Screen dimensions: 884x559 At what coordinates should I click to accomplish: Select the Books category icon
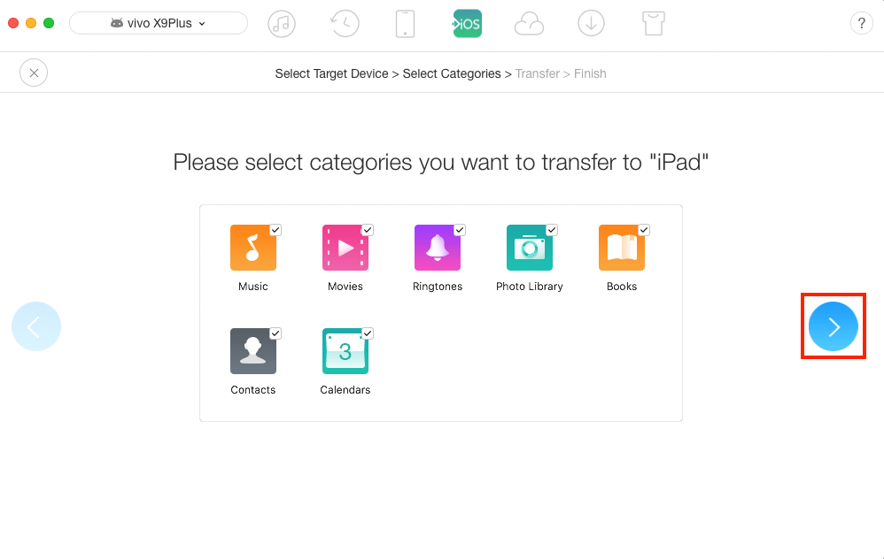(x=621, y=248)
